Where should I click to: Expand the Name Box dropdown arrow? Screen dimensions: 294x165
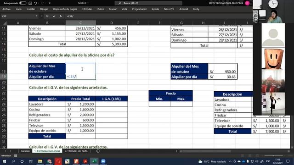click(x=36, y=16)
